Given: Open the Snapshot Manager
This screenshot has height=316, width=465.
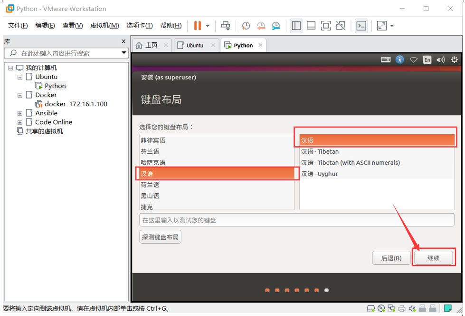Looking at the screenshot, I should coord(276,25).
